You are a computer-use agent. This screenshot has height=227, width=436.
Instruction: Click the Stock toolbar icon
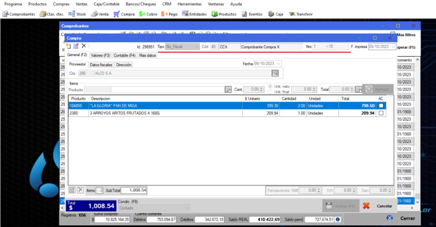pos(77,14)
